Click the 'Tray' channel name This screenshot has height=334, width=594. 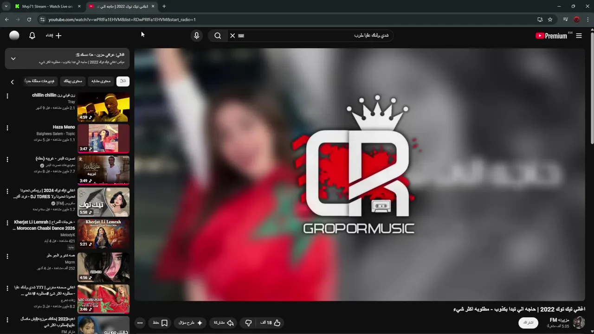tap(71, 102)
